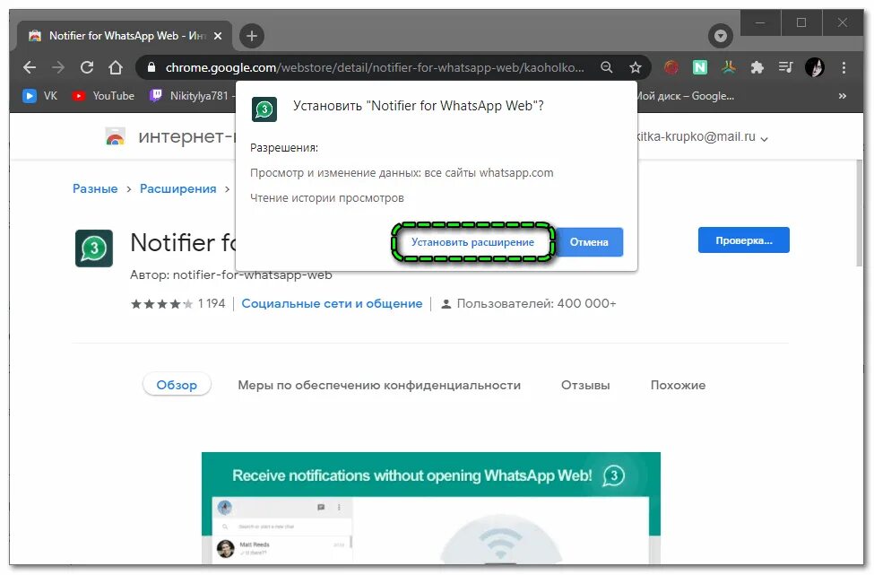Open the Google Drive bookmark

(x=686, y=96)
